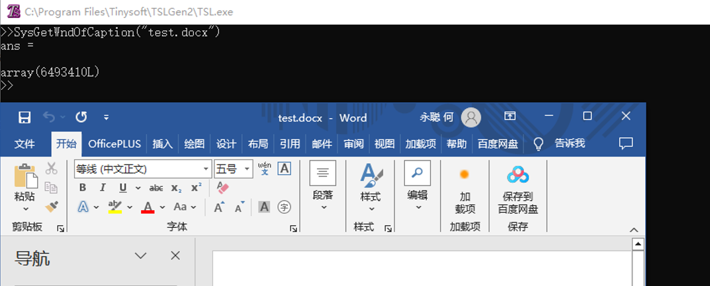
Task: Click the Enclosed Character 字 icon
Action: pos(285,207)
